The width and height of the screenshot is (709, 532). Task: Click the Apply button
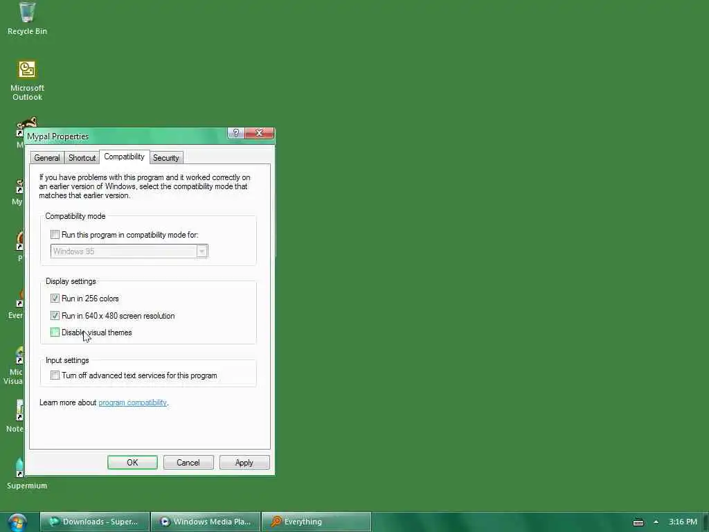click(x=244, y=462)
